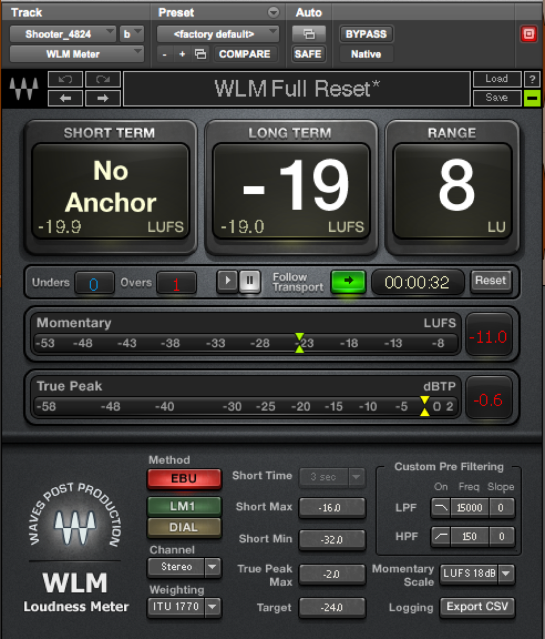The height and width of the screenshot is (639, 545).
Task: Select the EBU method
Action: pos(184,478)
